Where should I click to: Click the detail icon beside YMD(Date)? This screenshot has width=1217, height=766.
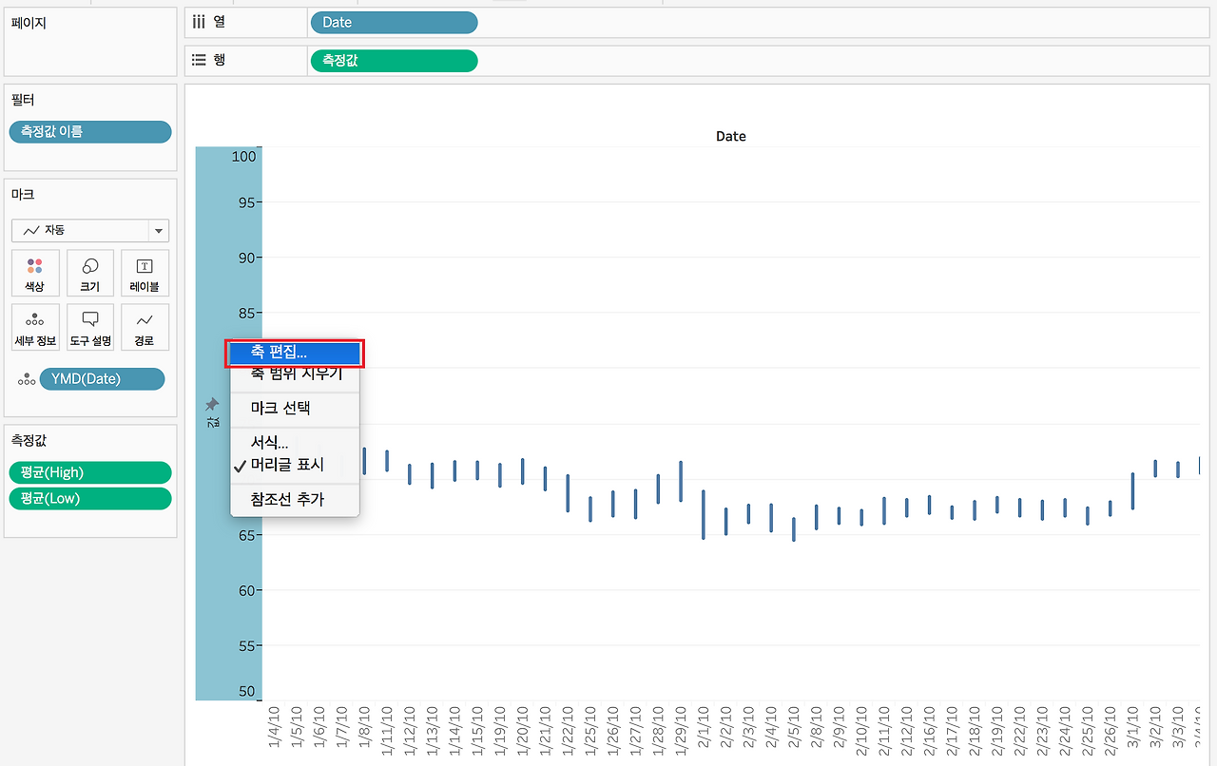(26, 380)
